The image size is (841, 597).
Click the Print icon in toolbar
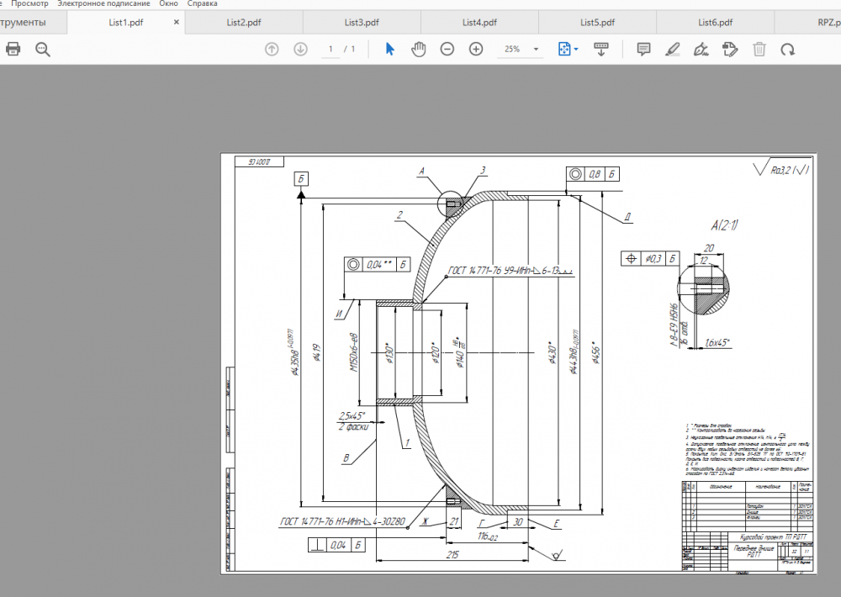pyautogui.click(x=13, y=50)
